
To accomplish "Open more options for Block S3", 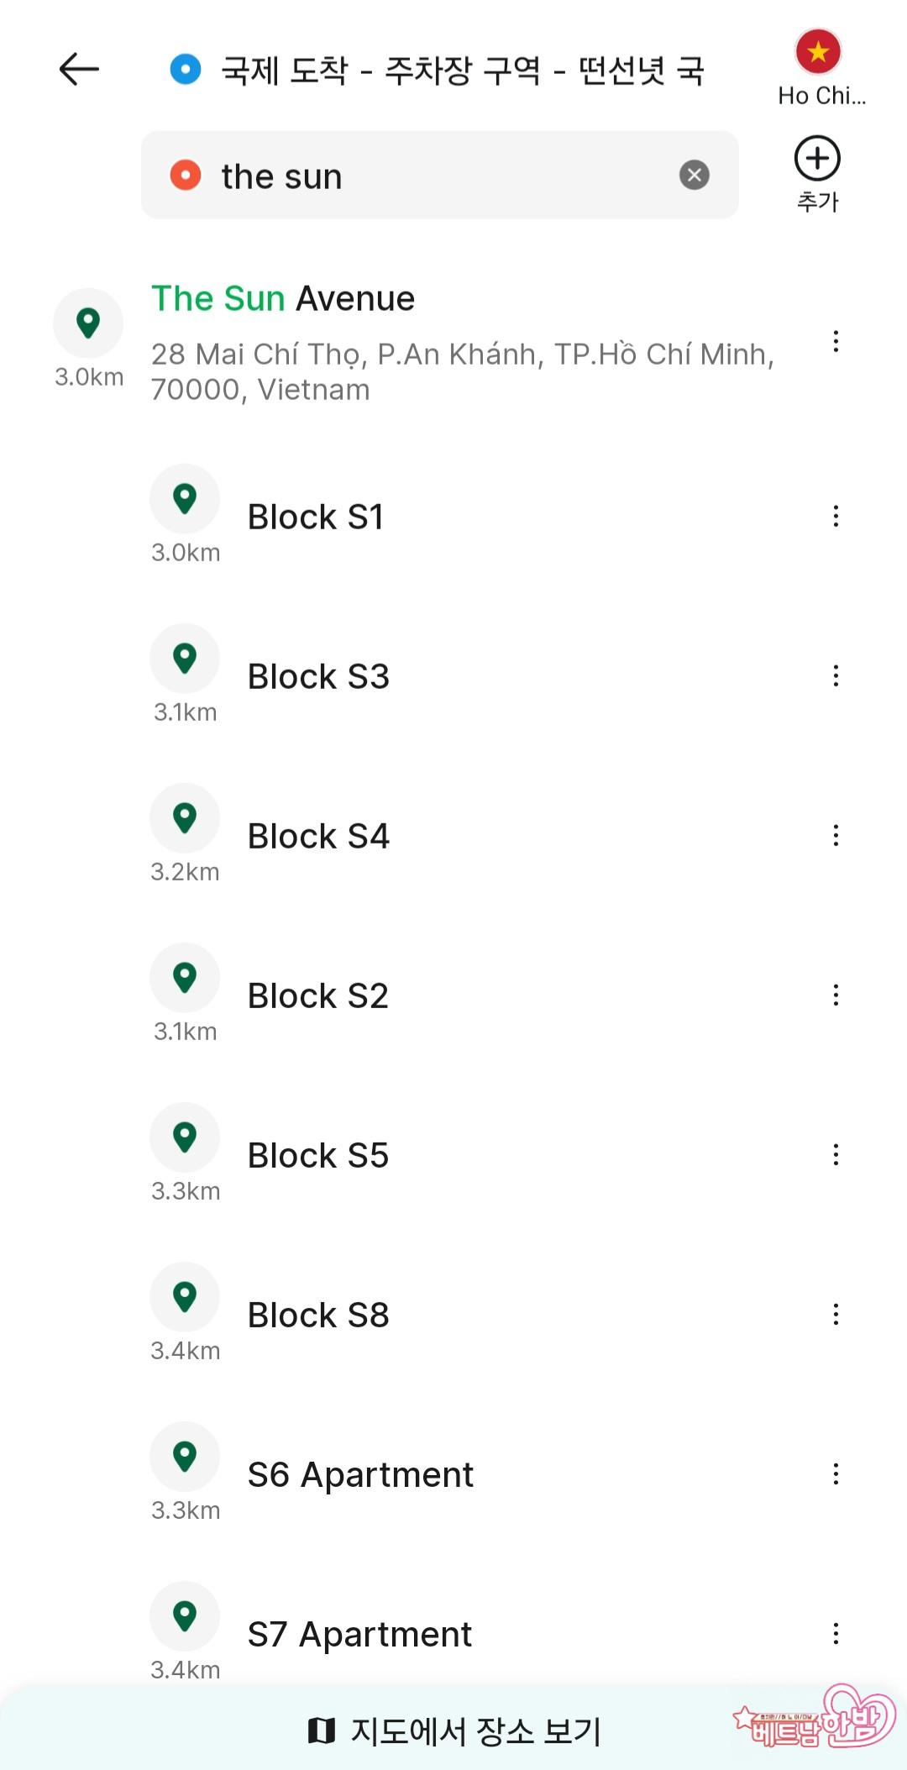I will [x=836, y=675].
